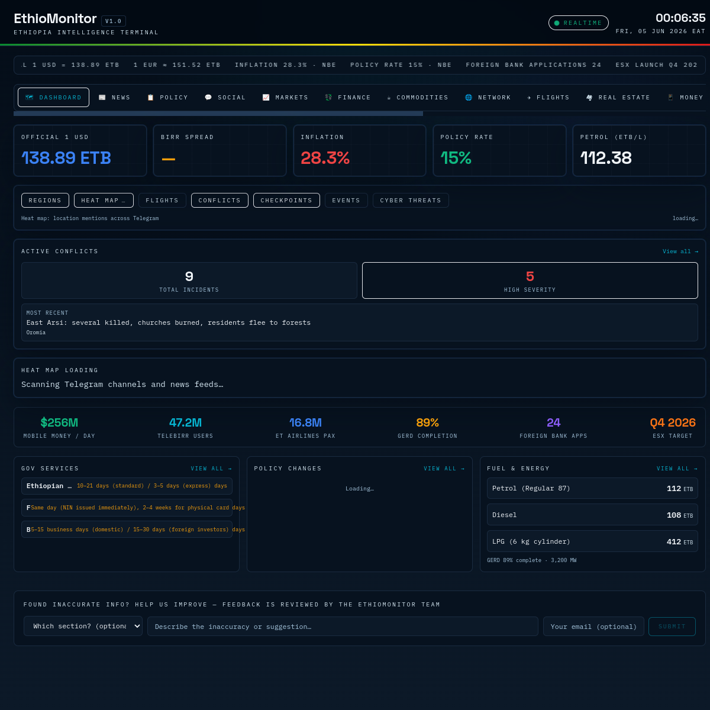
Task: Open the Dashboard tab with map icon
Action: [53, 98]
